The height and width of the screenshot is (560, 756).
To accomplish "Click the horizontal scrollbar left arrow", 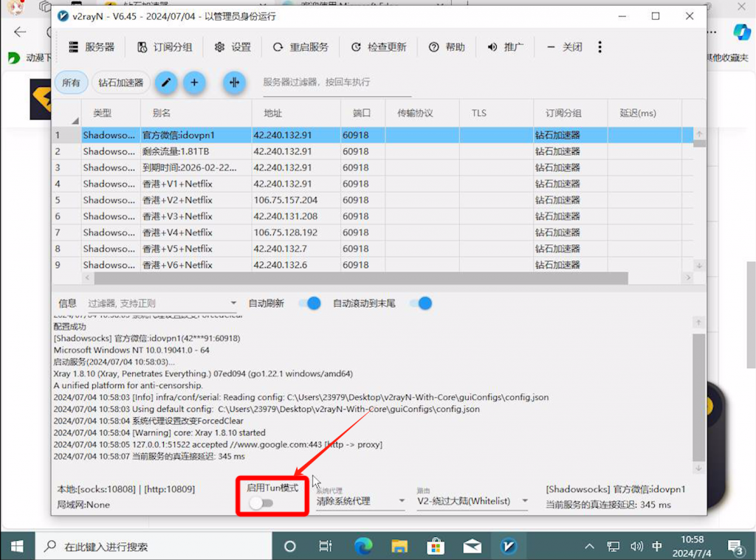I will (x=87, y=277).
